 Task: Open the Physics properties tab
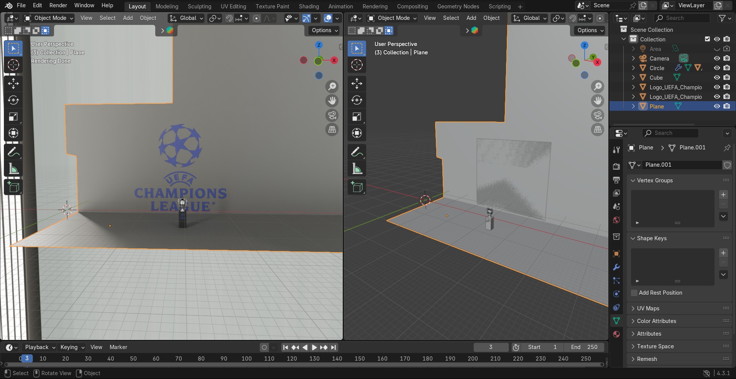point(616,294)
